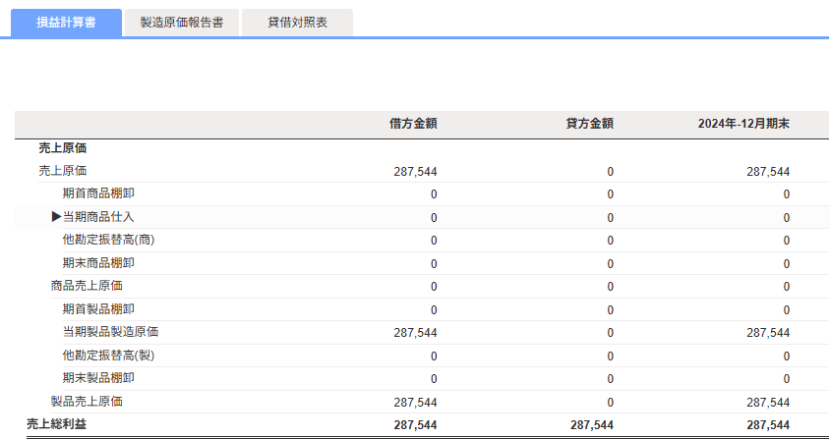This screenshot has height=439, width=829.
Task: Open the 貸借対照表 tab
Action: (x=297, y=23)
